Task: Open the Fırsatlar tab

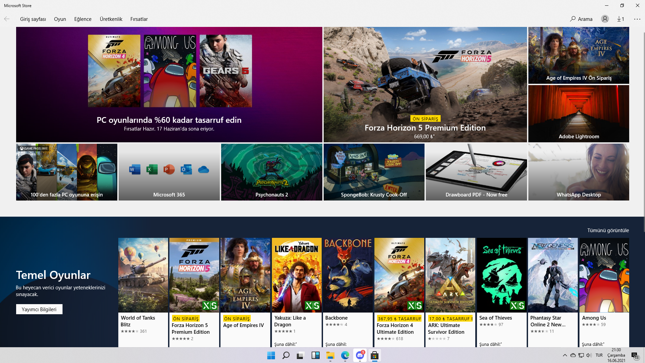Action: [139, 19]
